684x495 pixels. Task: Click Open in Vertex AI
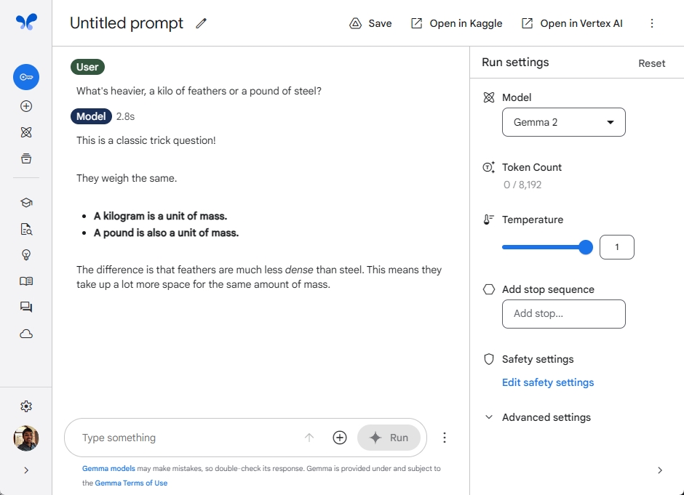click(x=573, y=23)
